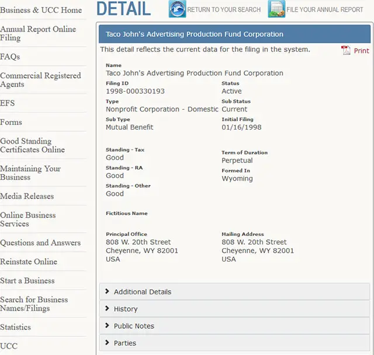Image resolution: width=374 pixels, height=355 pixels.
Task: Click the Principal Office city line Cheyenne, WY 82001
Action: [141, 250]
